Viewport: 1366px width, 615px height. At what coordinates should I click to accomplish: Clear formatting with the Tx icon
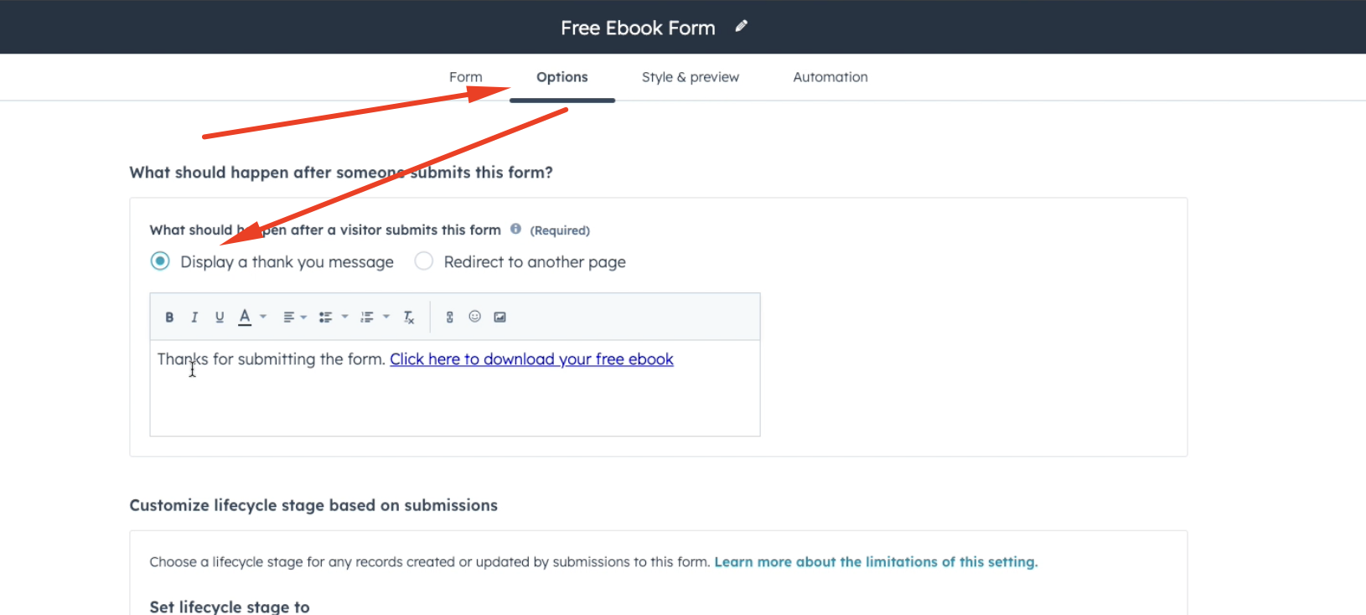(409, 317)
